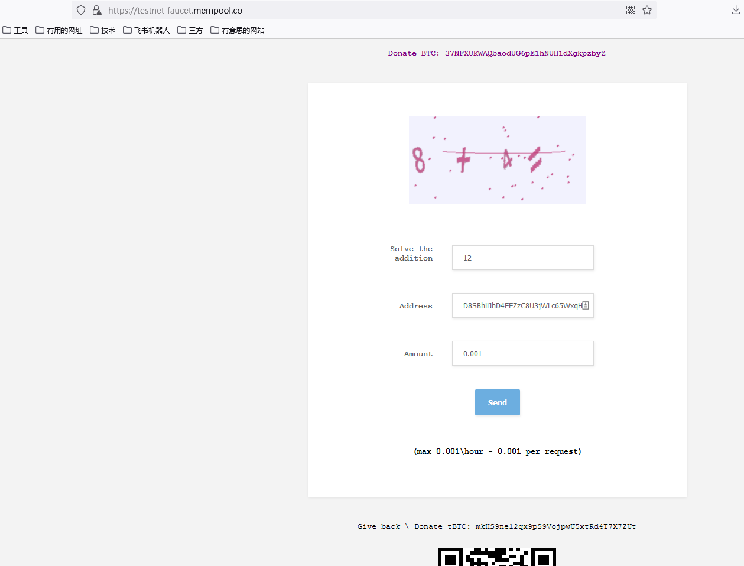744x566 pixels.
Task: Open the 有意思的网站 bookmark folder
Action: (238, 30)
